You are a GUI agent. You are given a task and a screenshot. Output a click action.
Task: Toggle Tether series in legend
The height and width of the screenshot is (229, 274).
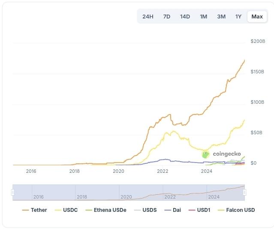pyautogui.click(x=35, y=210)
